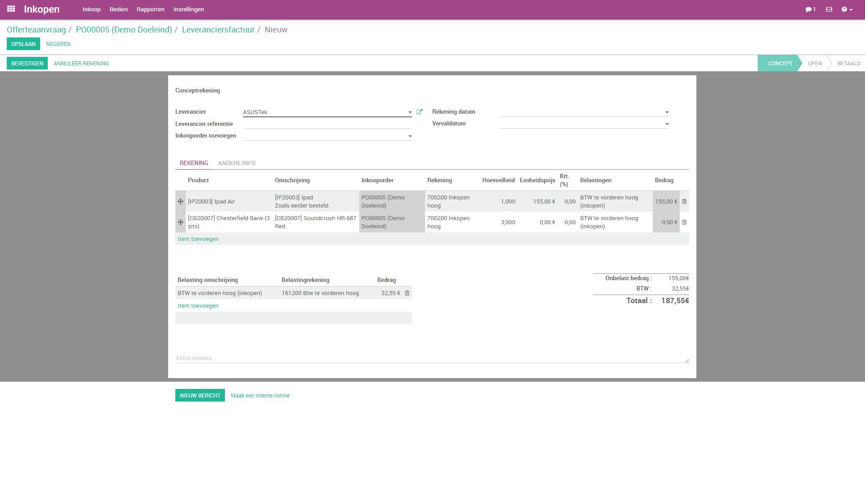Screen dimensions: 865x485
Task: Open the Rapporten menu
Action: (150, 9)
